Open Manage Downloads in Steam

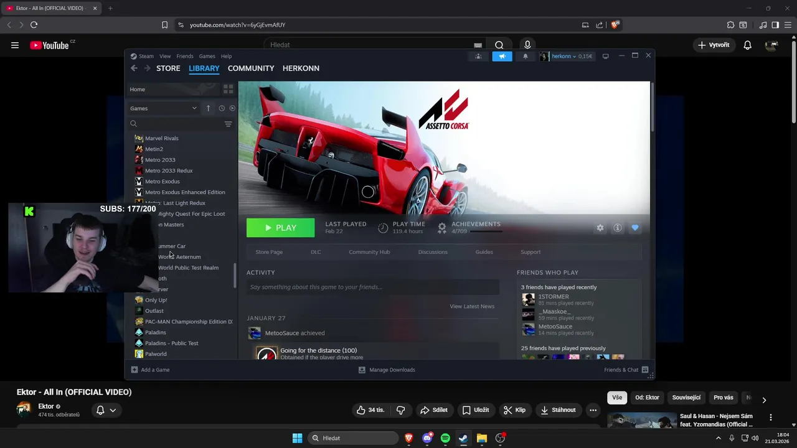387,370
